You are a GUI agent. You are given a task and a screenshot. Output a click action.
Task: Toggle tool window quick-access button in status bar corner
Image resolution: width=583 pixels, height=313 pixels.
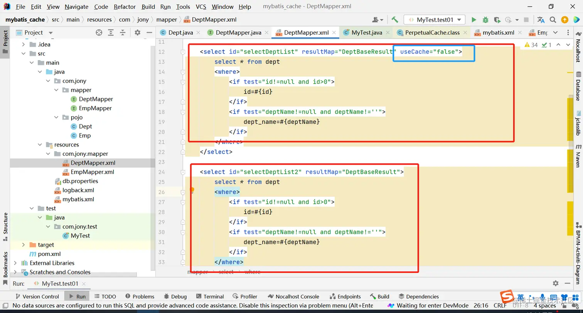click(x=5, y=306)
